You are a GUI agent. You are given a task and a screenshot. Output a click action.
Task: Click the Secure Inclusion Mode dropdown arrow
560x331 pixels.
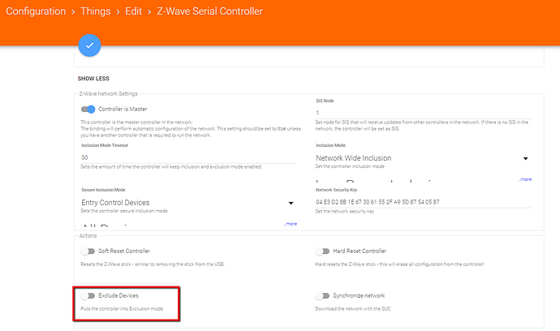click(x=291, y=204)
